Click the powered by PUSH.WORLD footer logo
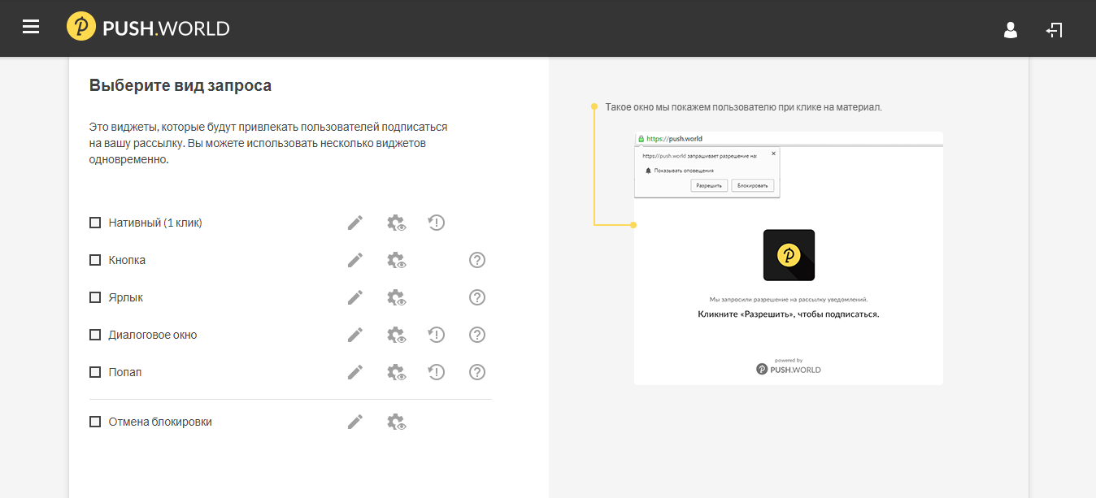1096x498 pixels. (789, 366)
